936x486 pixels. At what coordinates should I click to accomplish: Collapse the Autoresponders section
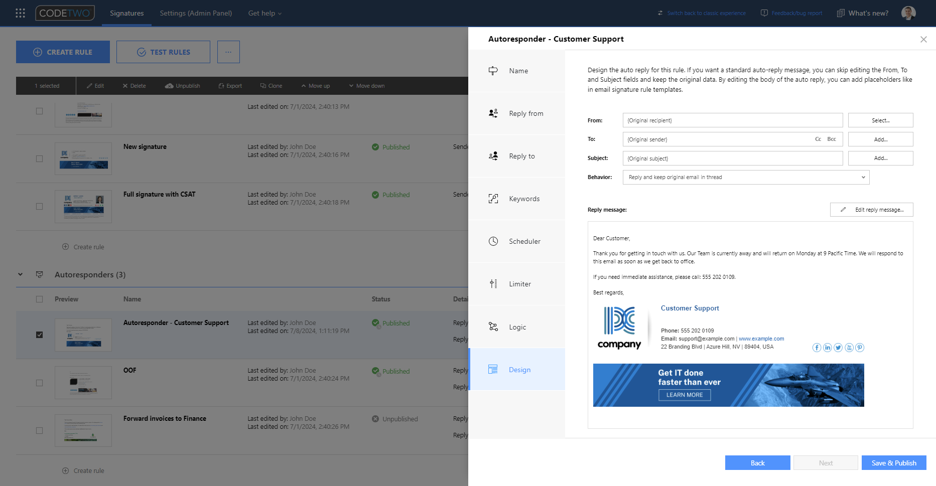click(21, 274)
